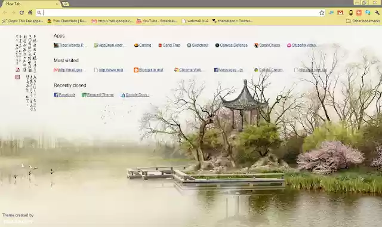Launch the Sketchout app
This screenshot has width=382, height=227.
[198, 45]
